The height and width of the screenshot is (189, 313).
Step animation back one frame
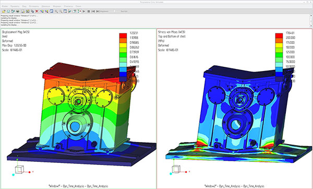[93, 11]
